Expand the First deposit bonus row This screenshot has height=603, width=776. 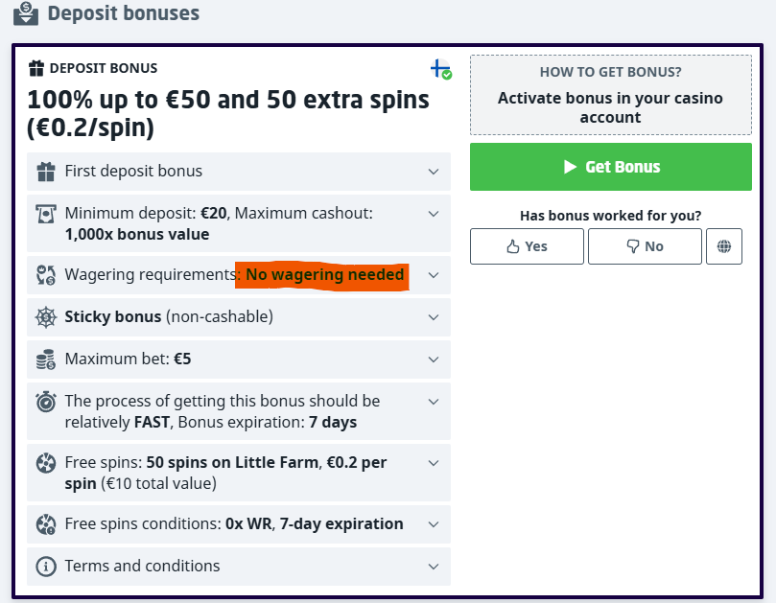tap(433, 172)
